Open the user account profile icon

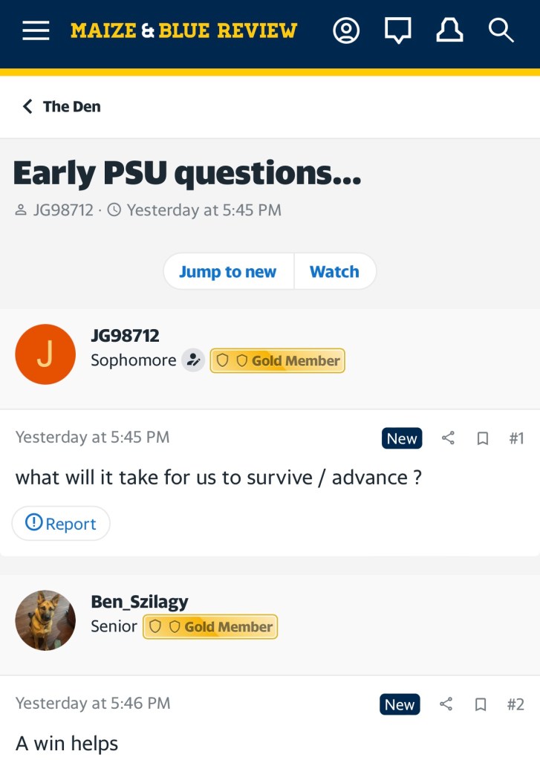pyautogui.click(x=346, y=30)
